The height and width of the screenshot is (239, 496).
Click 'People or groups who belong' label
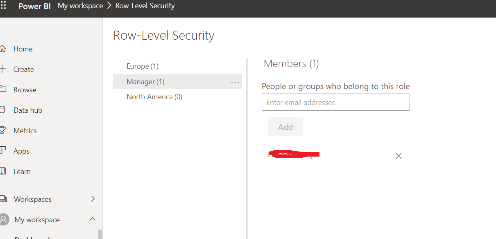coord(336,87)
